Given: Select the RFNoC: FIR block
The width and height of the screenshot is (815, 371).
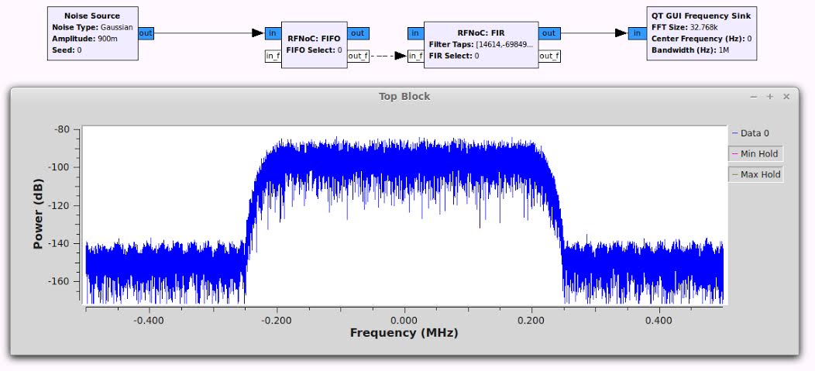Looking at the screenshot, I should tap(481, 45).
